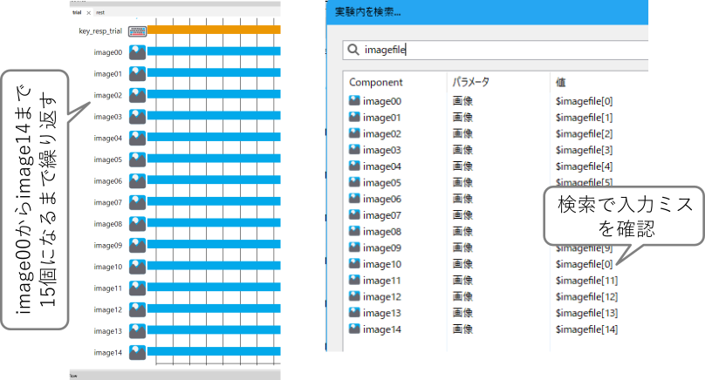Screen dimensions: 705x380
Task: Click the image06 label in routine panel
Action: (x=108, y=181)
